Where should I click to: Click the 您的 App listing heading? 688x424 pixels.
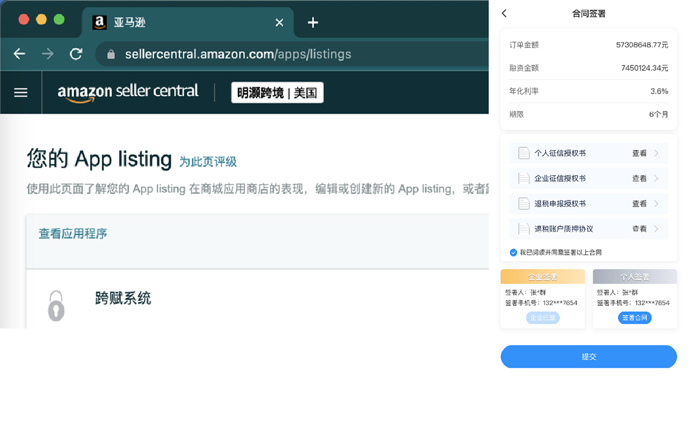[99, 159]
